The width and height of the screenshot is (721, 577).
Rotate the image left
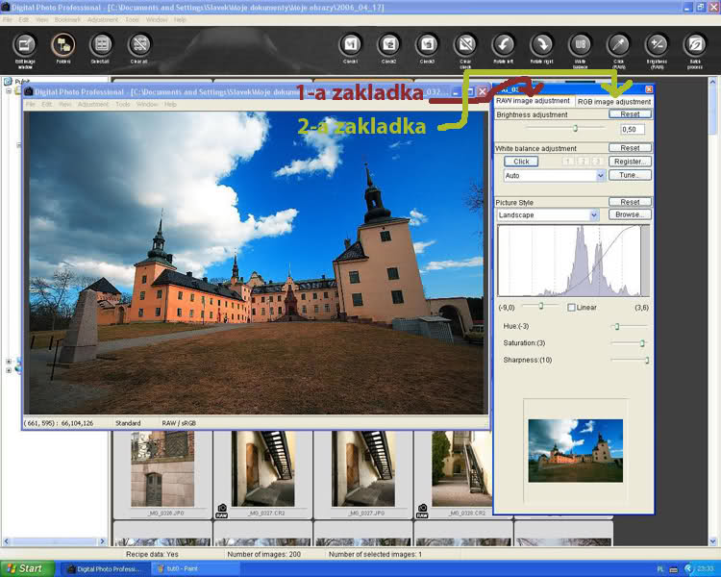point(504,45)
